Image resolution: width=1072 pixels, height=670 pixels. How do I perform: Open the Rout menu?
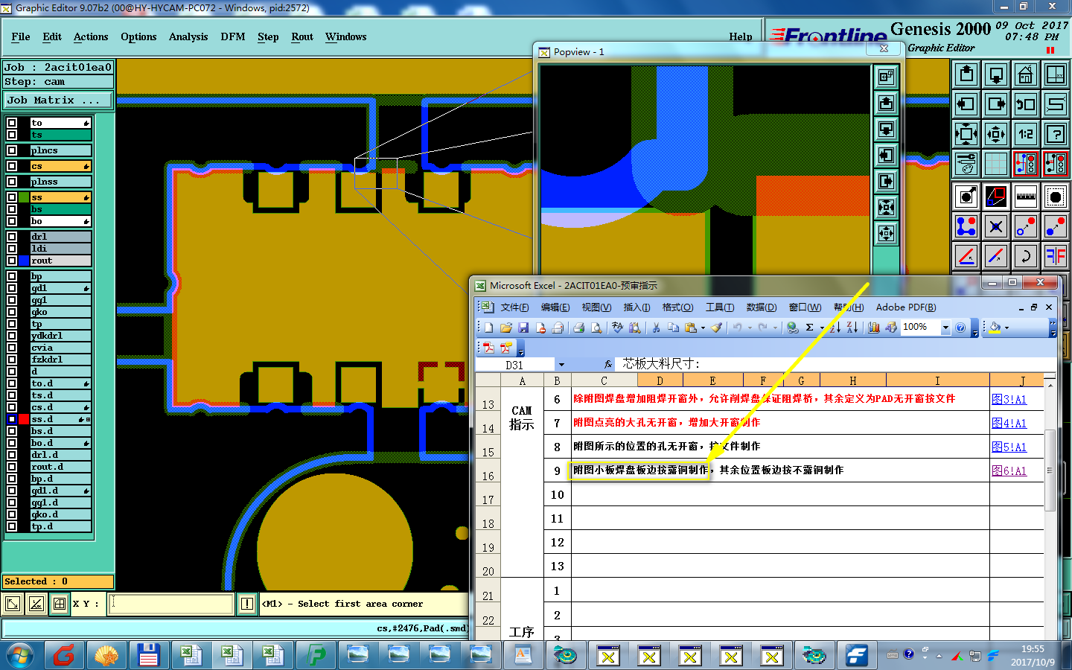(x=302, y=36)
